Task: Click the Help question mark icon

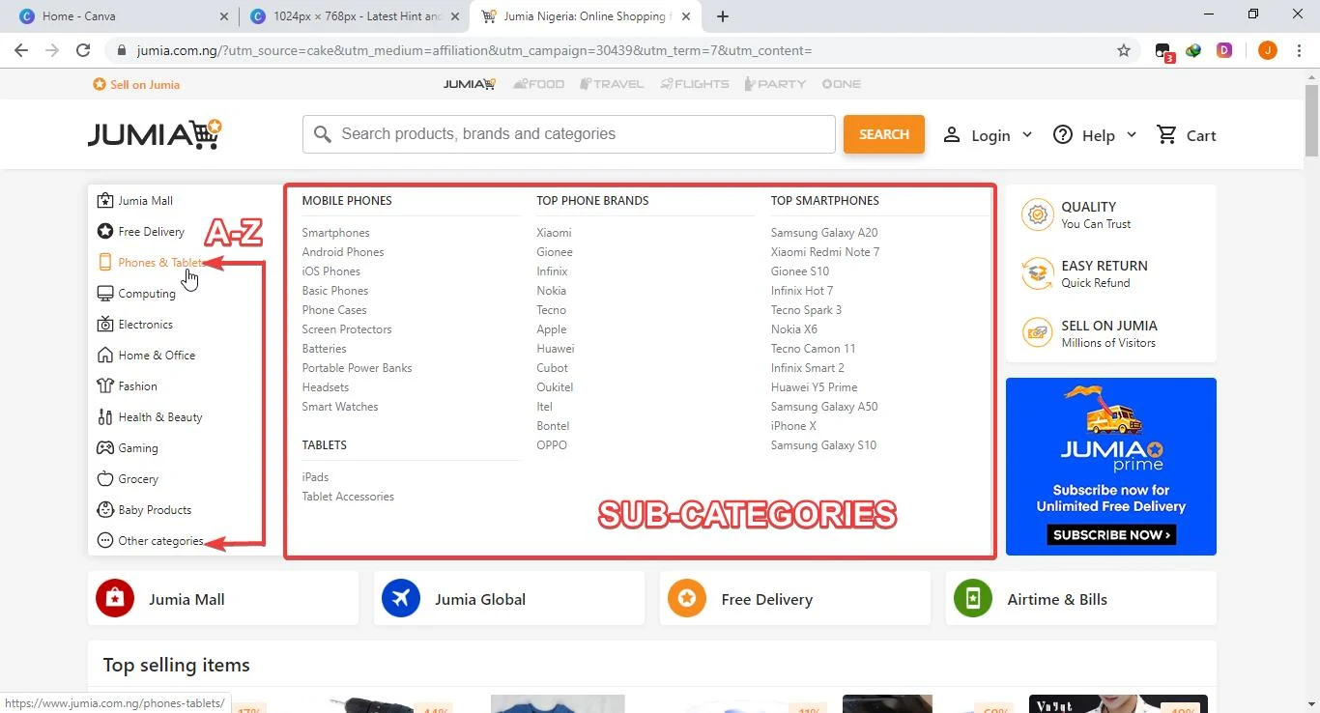Action: 1063,135
